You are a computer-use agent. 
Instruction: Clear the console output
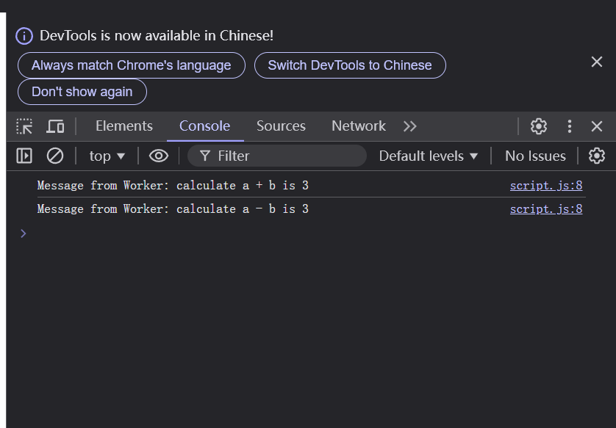(x=55, y=156)
